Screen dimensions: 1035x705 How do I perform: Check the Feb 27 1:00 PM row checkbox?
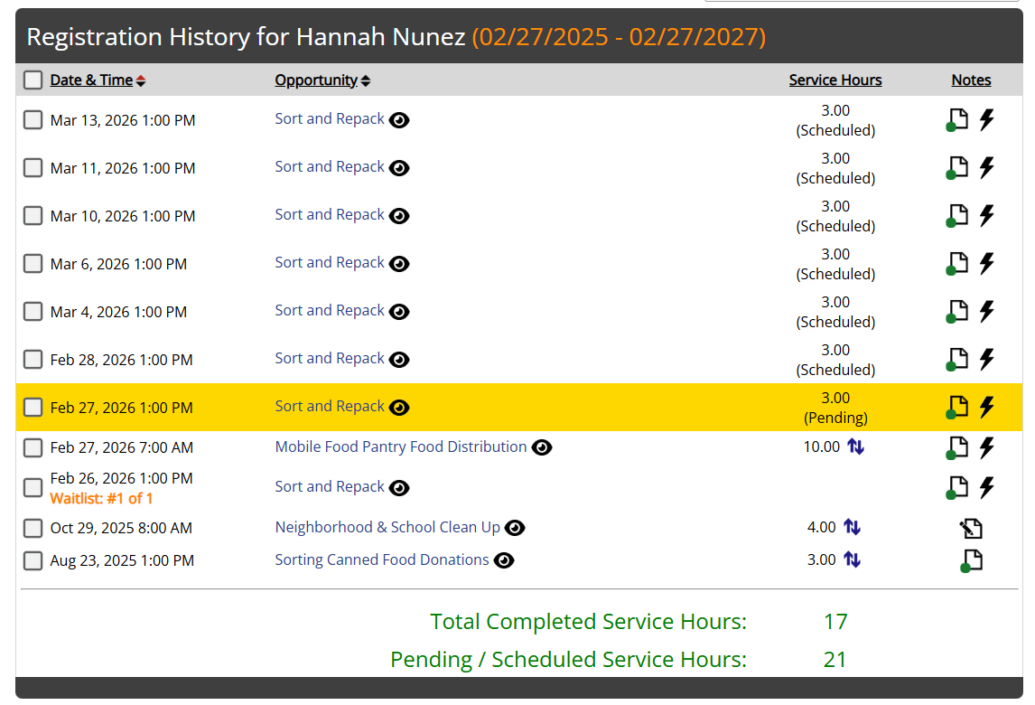point(33,408)
